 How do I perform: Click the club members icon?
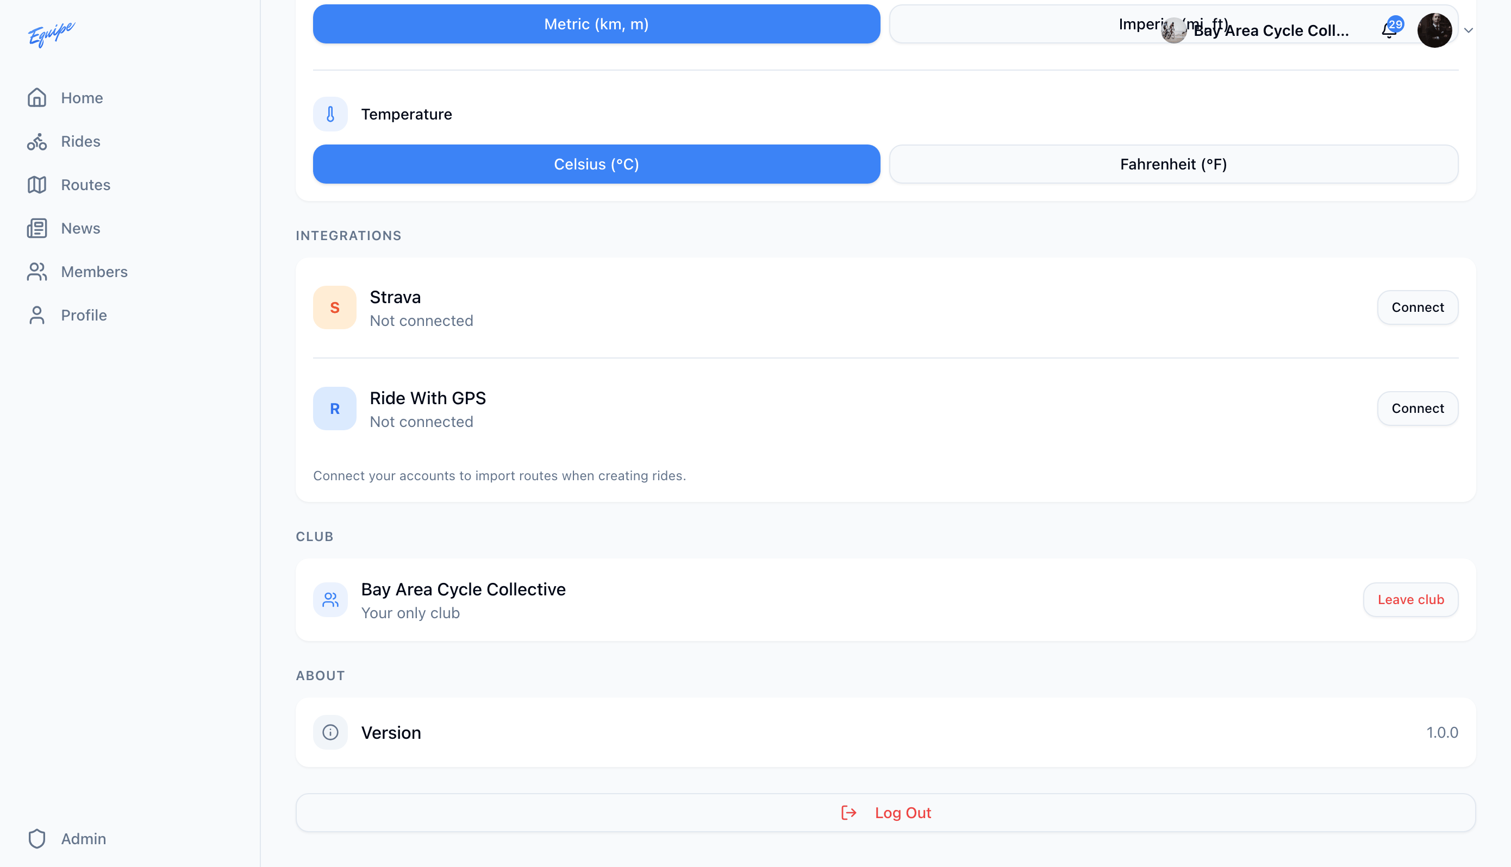point(330,600)
